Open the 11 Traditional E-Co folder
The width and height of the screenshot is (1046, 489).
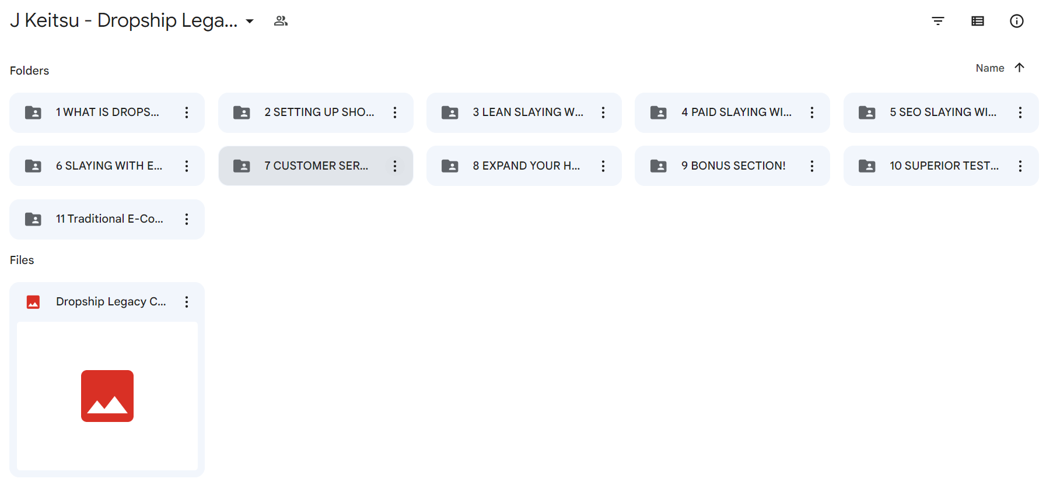pyautogui.click(x=109, y=219)
